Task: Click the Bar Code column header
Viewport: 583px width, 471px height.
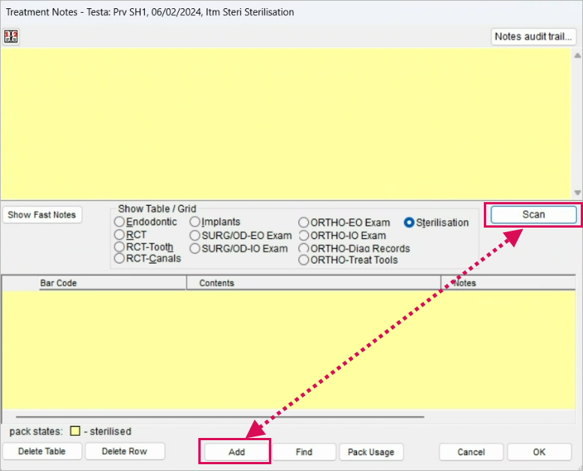Action: click(x=112, y=283)
